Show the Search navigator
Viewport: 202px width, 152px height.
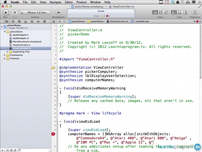point(19,22)
